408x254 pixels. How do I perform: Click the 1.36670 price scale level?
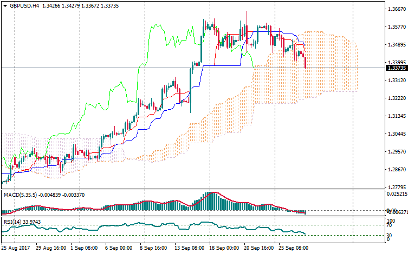coord(396,9)
